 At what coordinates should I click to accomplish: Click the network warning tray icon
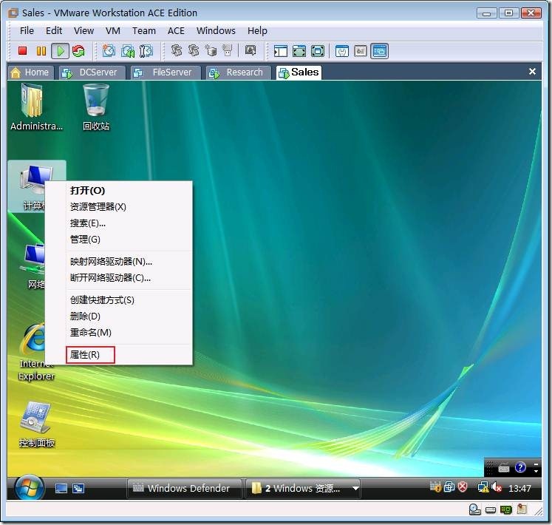click(x=483, y=487)
